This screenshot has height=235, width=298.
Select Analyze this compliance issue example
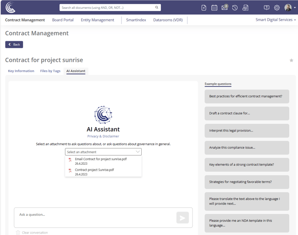tap(247, 148)
